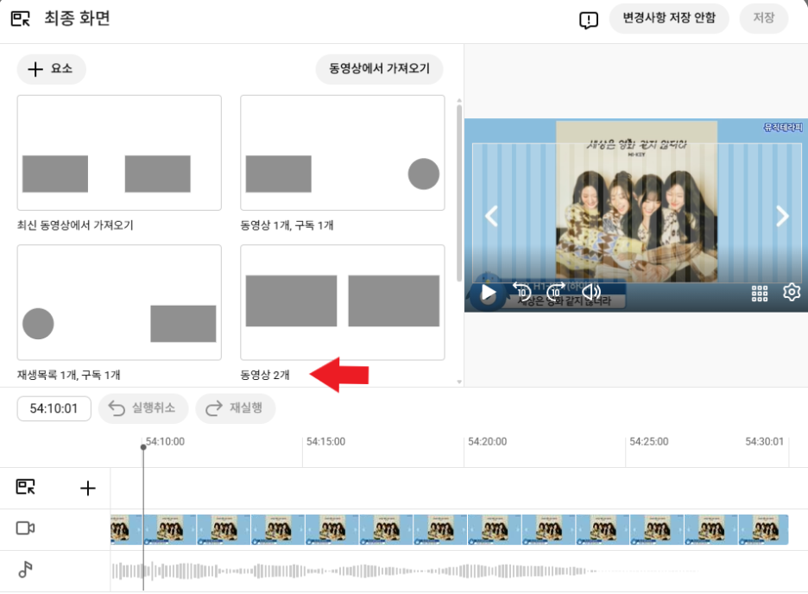Click the 54:15:00 mark on timeline ruler
Screen dimensions: 808x594
[325, 441]
